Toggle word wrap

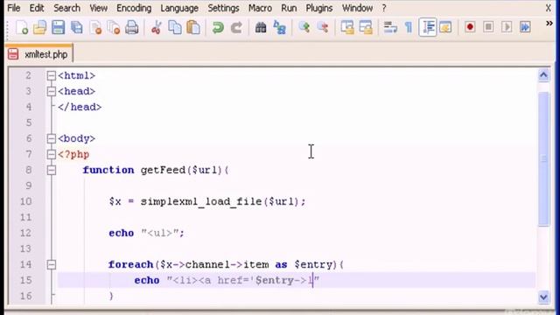click(x=390, y=27)
